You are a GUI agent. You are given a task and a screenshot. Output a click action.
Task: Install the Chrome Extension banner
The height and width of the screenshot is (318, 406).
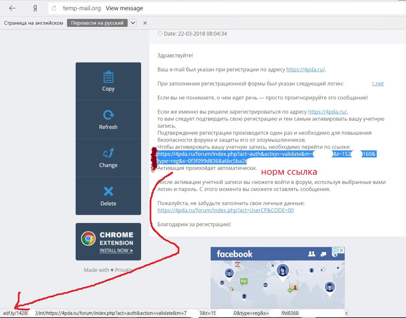(x=108, y=242)
